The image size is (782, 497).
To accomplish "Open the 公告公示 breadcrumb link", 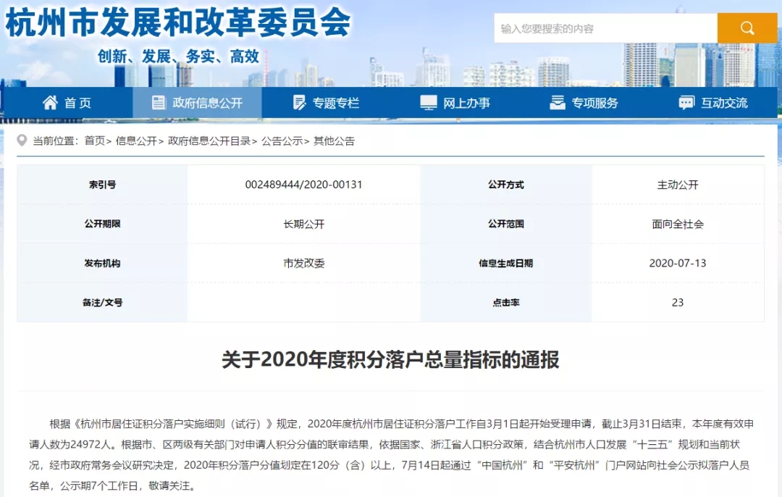I will (x=282, y=141).
